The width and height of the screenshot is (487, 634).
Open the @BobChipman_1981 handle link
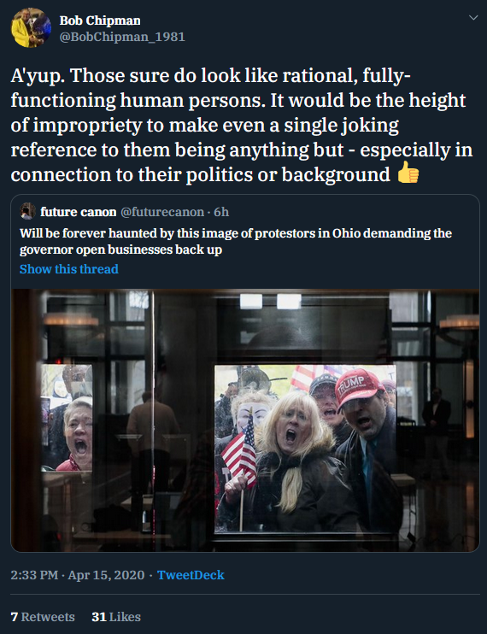pyautogui.click(x=122, y=37)
